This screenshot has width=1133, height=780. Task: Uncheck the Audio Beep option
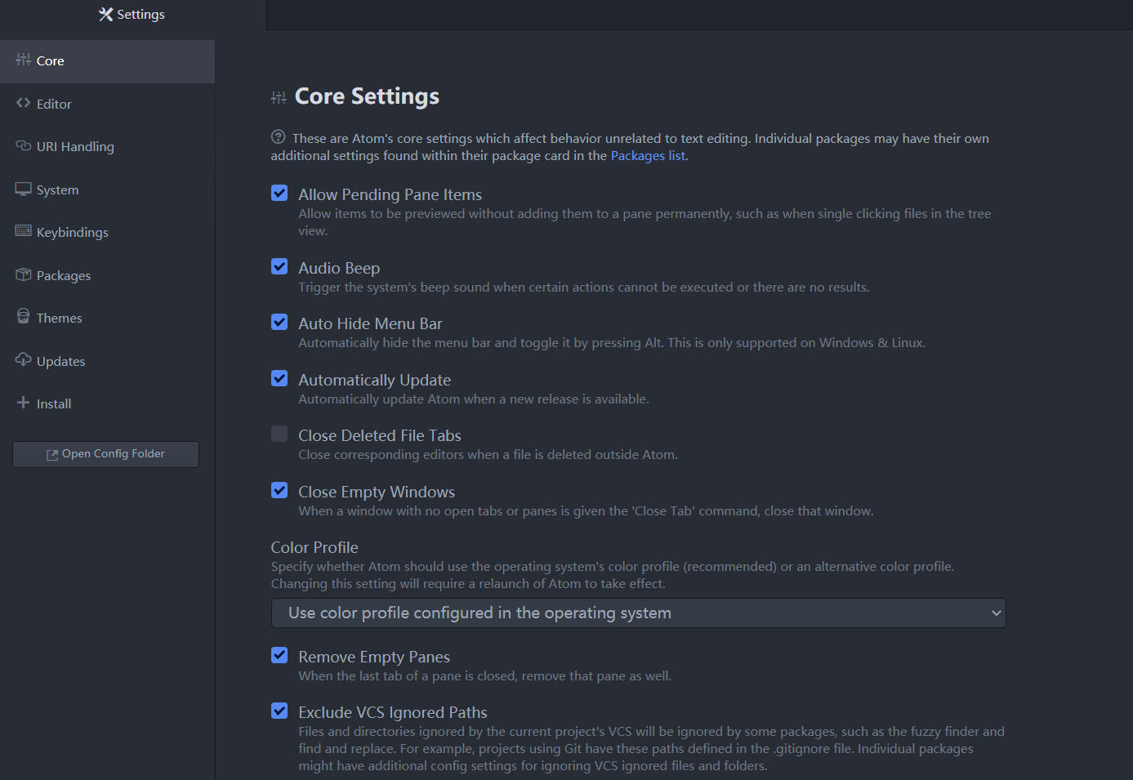279,266
